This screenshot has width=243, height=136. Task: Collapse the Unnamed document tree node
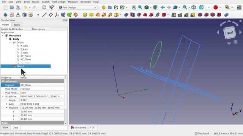3,36
